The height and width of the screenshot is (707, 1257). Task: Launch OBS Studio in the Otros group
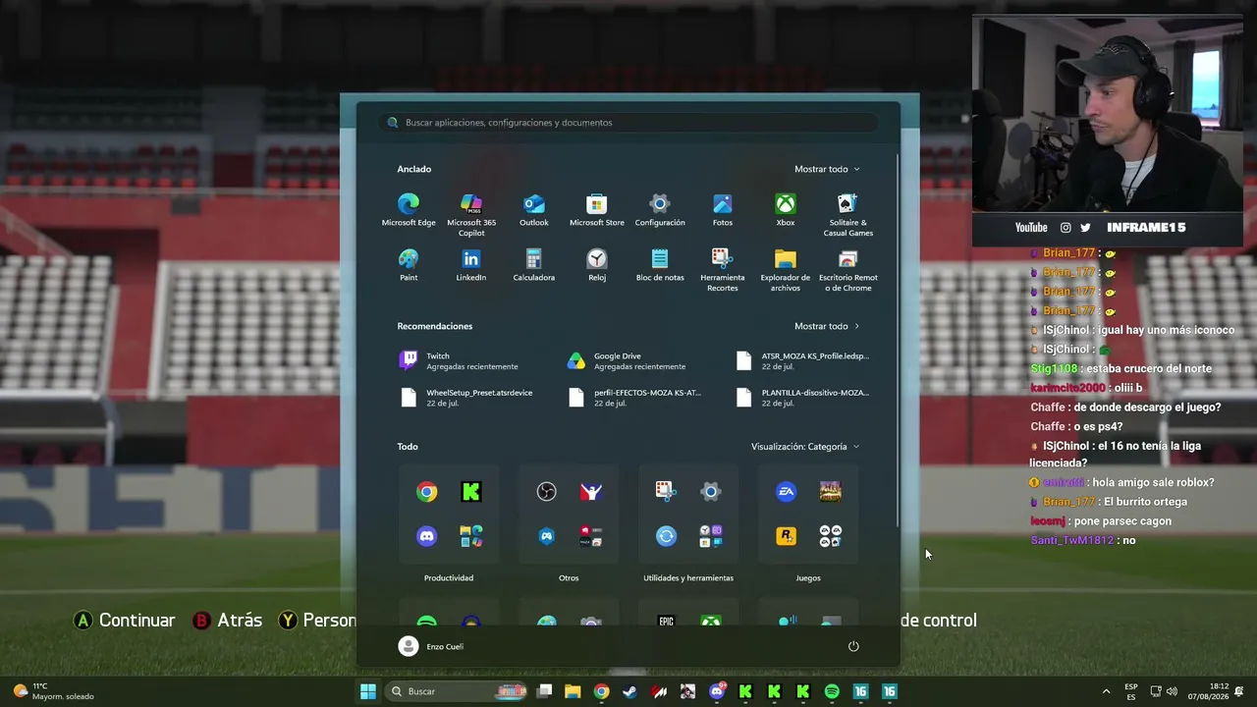click(x=547, y=492)
